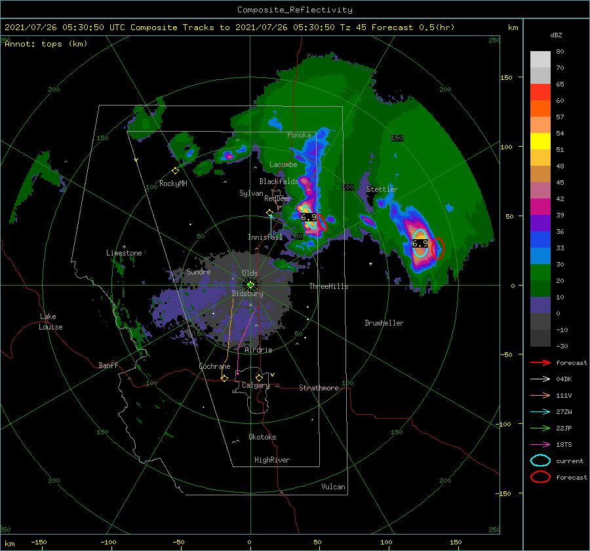Select the yellow diamond marker below Cochrane
The height and width of the screenshot is (551, 590).
tap(224, 378)
